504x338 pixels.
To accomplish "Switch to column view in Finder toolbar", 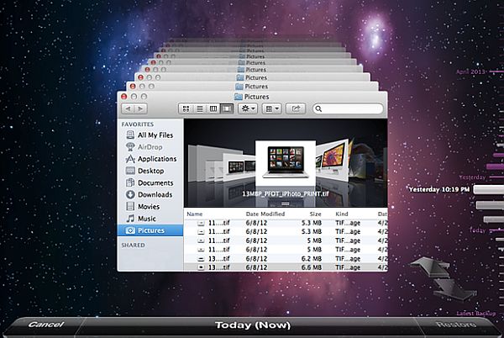I will (x=213, y=108).
